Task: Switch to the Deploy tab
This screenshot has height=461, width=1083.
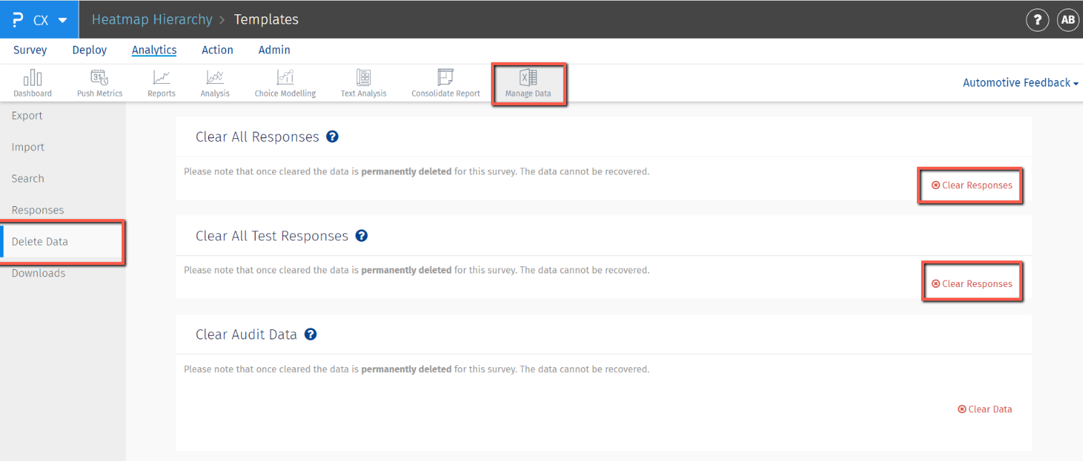Action: tap(89, 50)
